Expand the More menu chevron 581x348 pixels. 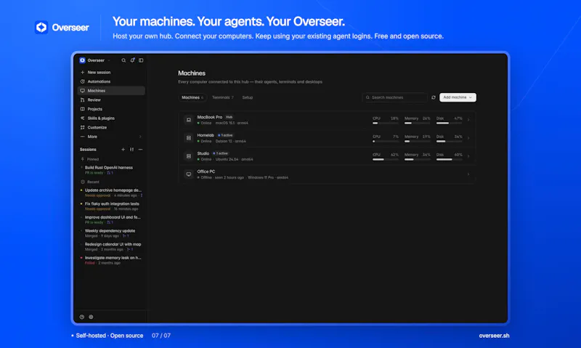tap(140, 137)
